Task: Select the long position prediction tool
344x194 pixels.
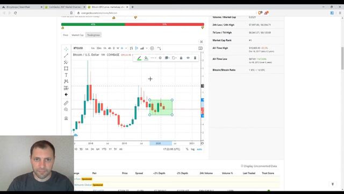Action: pyautogui.click(x=66, y=88)
